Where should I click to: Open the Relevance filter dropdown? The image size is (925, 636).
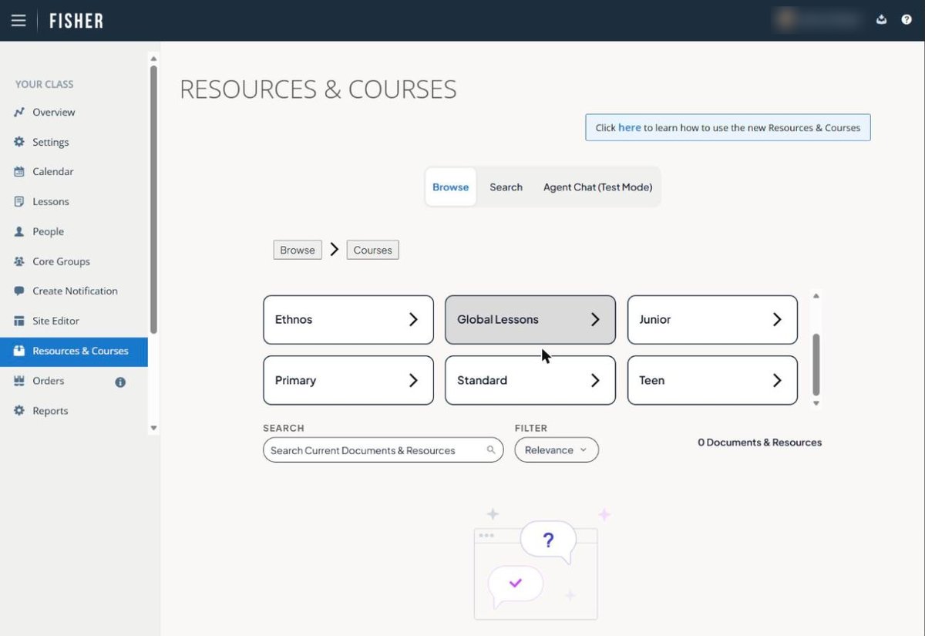(x=557, y=450)
